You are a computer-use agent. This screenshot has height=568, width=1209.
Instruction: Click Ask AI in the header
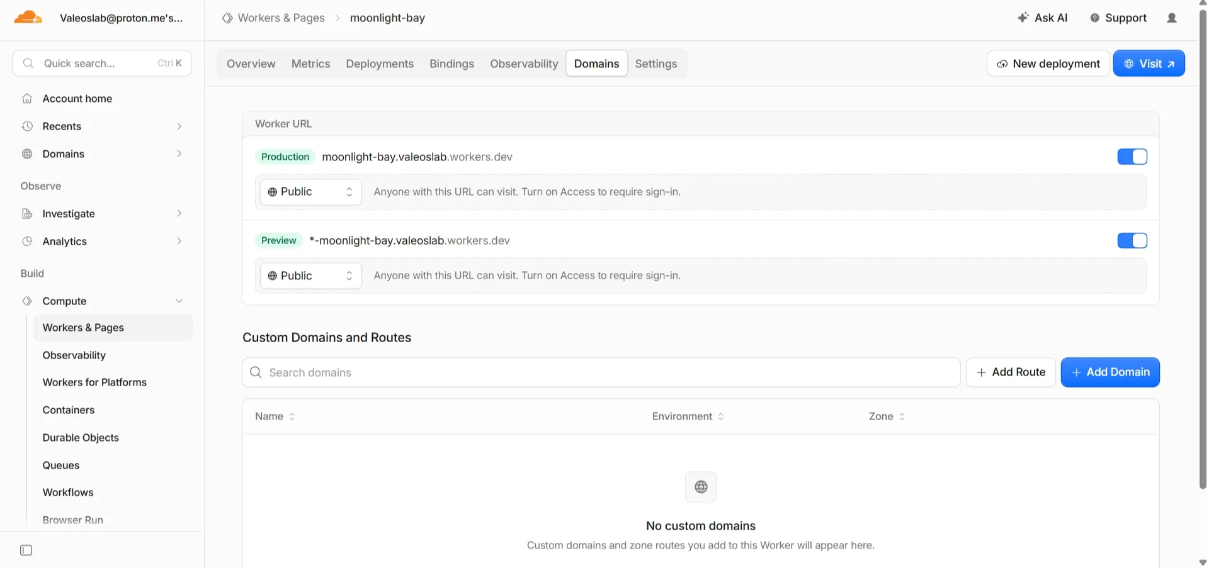1043,18
